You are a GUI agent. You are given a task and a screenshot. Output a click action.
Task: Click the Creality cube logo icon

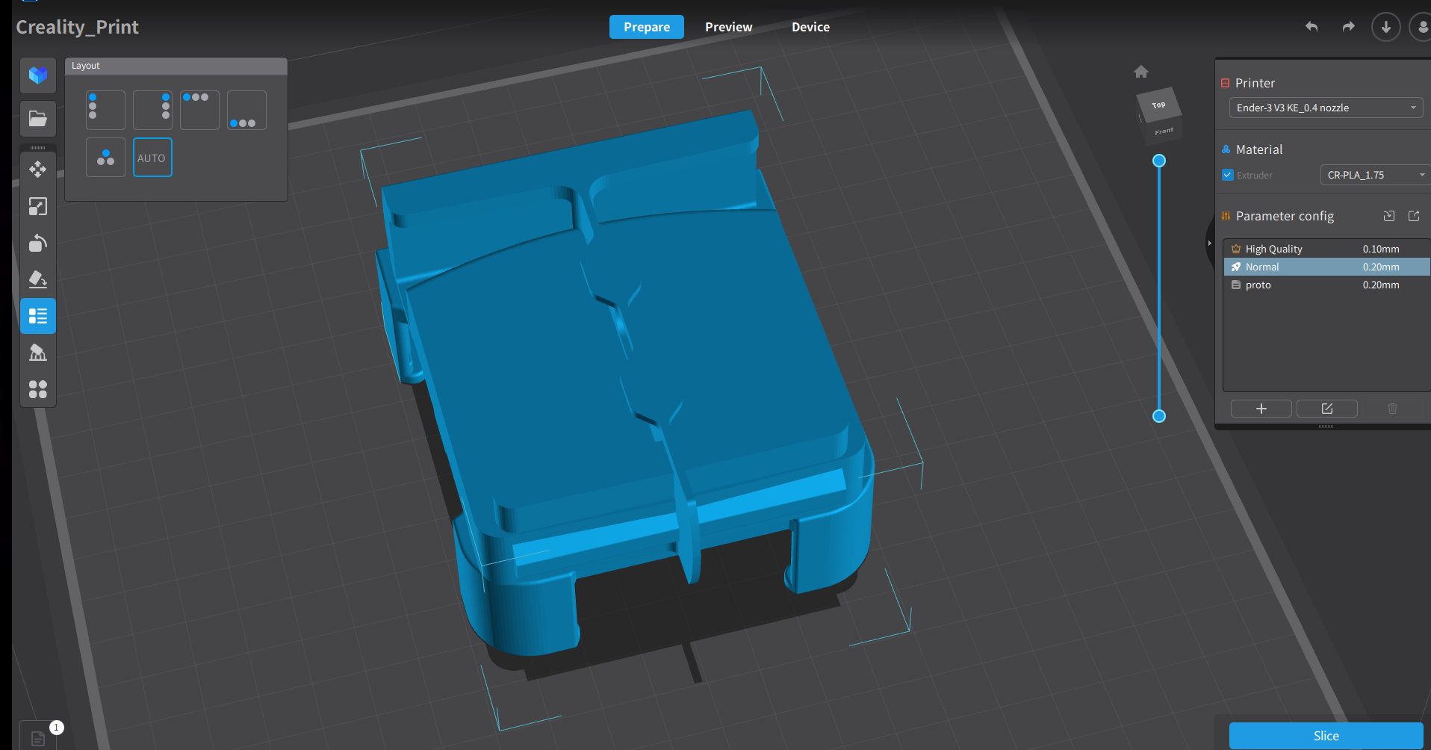point(38,75)
